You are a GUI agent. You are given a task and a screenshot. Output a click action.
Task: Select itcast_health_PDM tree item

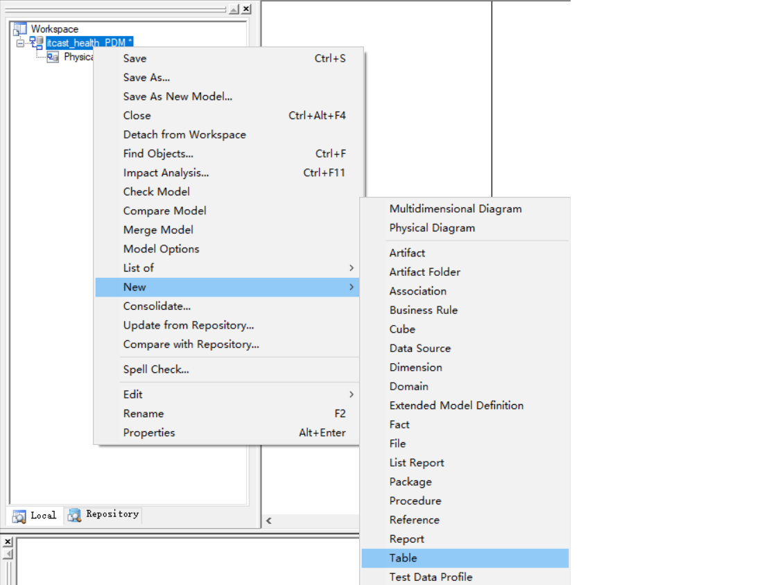point(89,43)
